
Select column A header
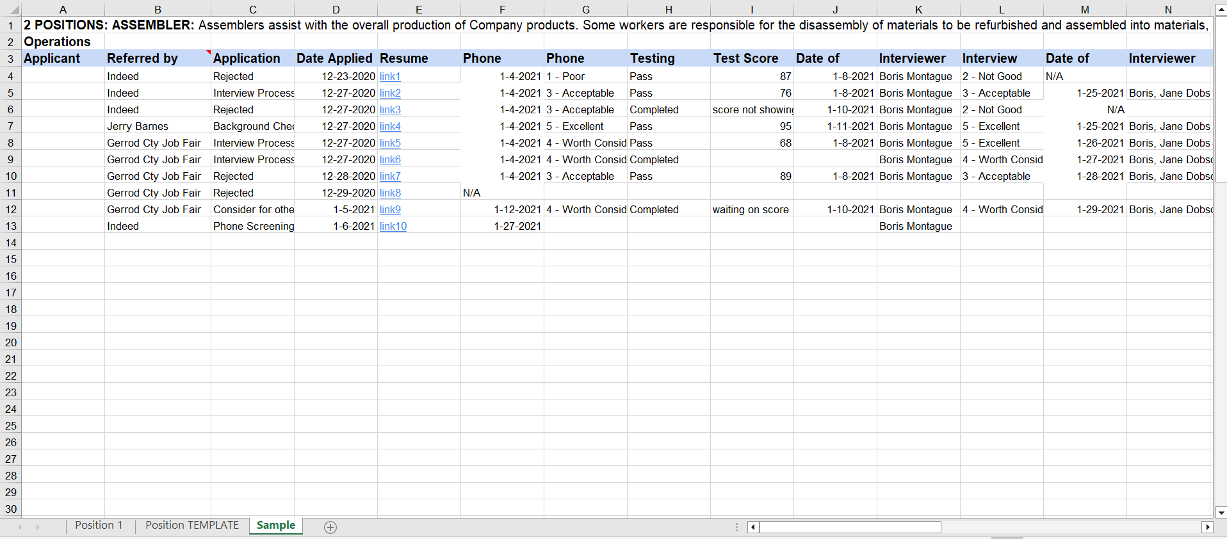[63, 10]
